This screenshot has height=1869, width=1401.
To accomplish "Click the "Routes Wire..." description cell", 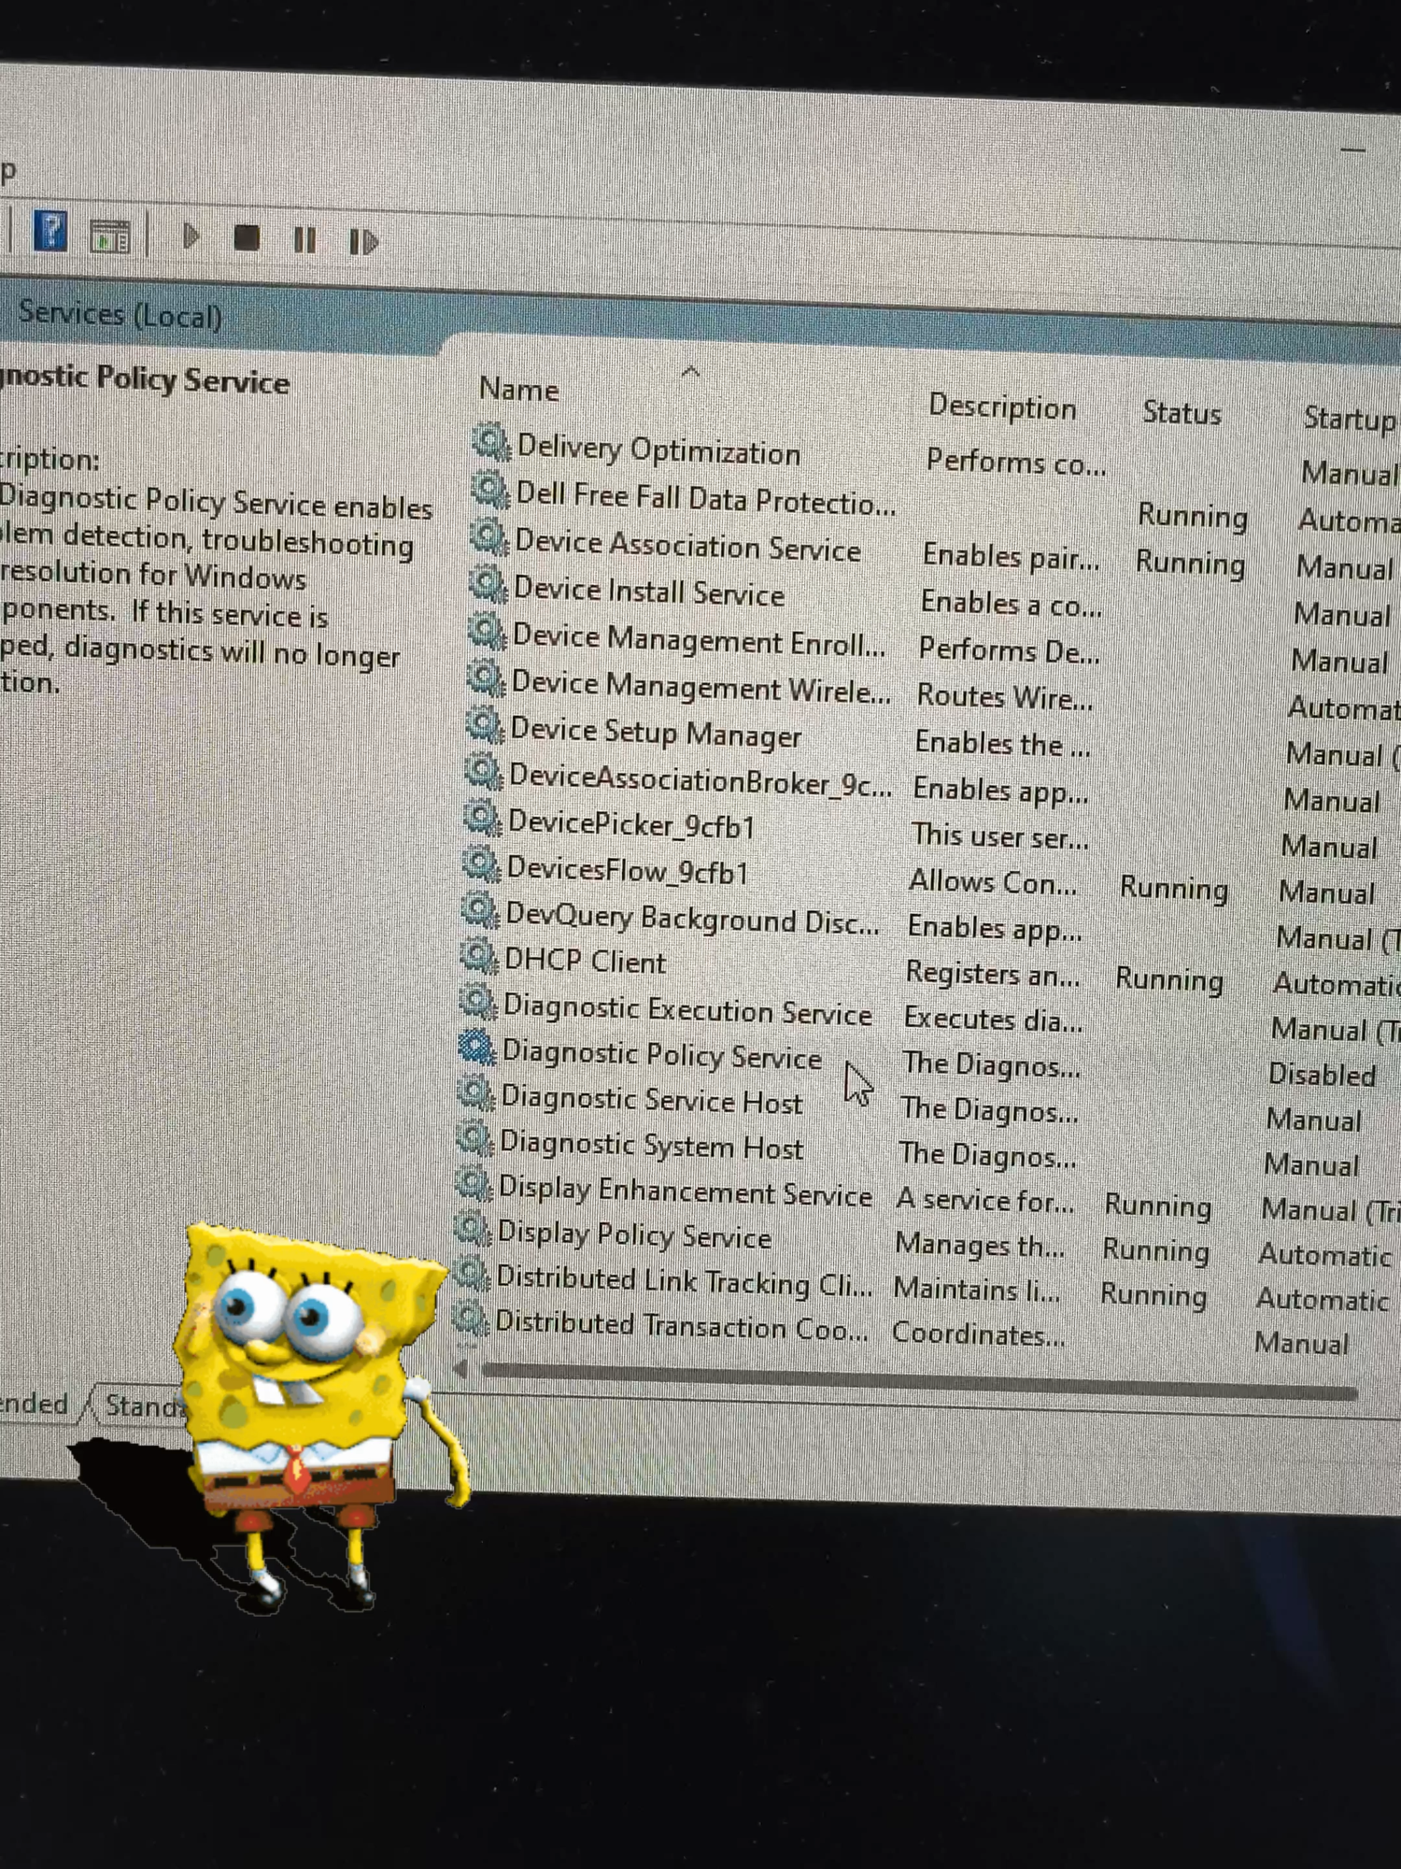I will tap(1005, 696).
